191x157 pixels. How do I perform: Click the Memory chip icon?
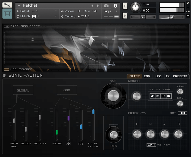pyautogui.click(x=62, y=16)
